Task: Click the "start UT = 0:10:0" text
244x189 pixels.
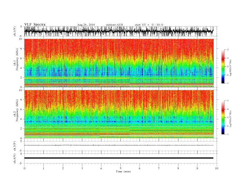Action: click(149, 25)
